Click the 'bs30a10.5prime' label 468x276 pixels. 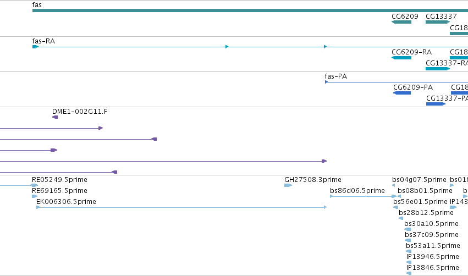click(x=431, y=224)
